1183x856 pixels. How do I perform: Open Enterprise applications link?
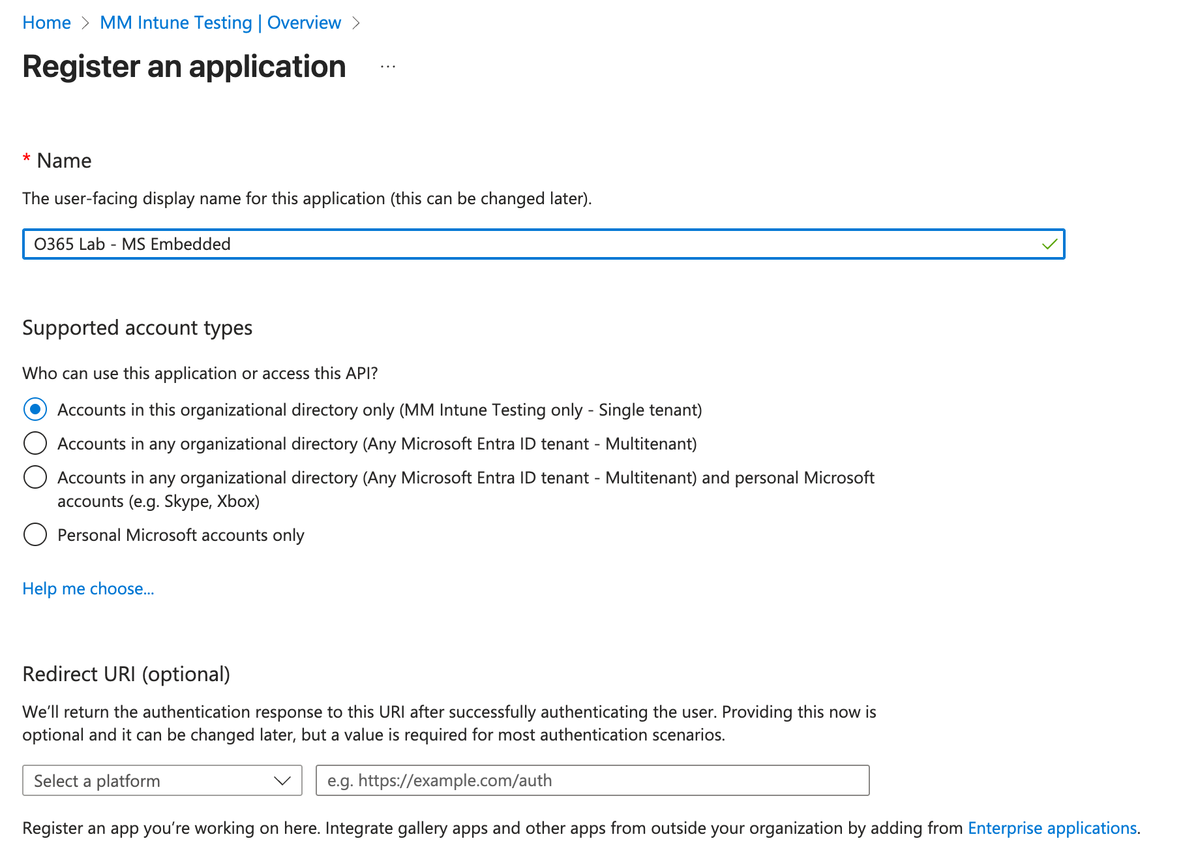tap(1051, 827)
